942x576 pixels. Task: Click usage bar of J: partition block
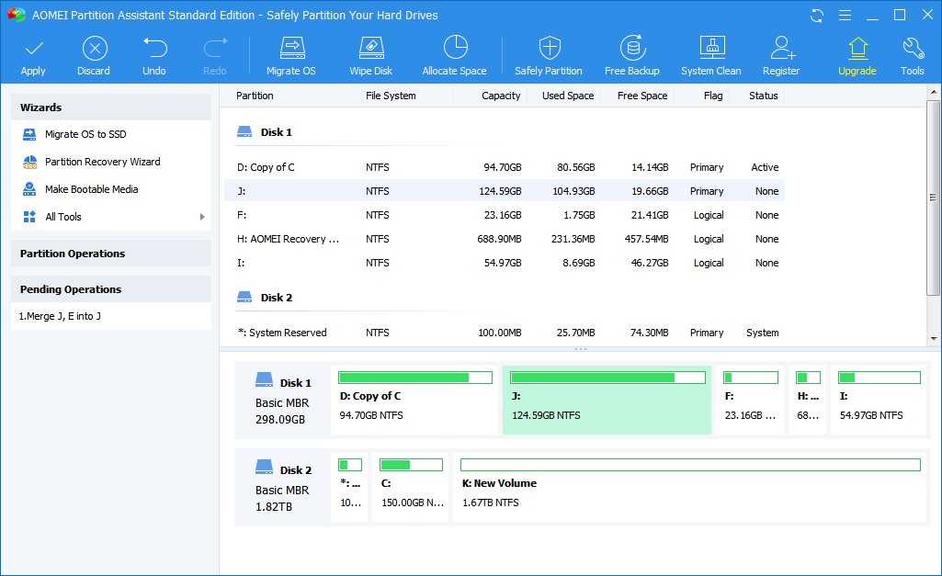point(607,378)
